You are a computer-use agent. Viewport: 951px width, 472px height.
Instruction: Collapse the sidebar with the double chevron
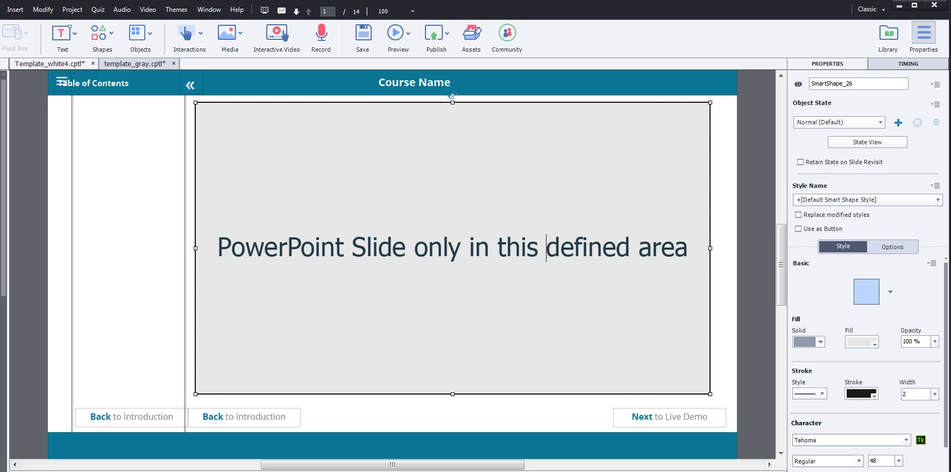pos(190,85)
